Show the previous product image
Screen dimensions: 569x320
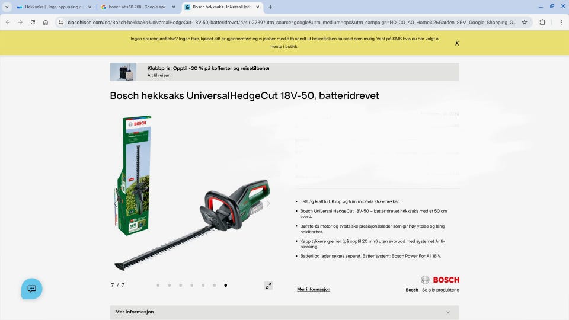[x=116, y=203]
